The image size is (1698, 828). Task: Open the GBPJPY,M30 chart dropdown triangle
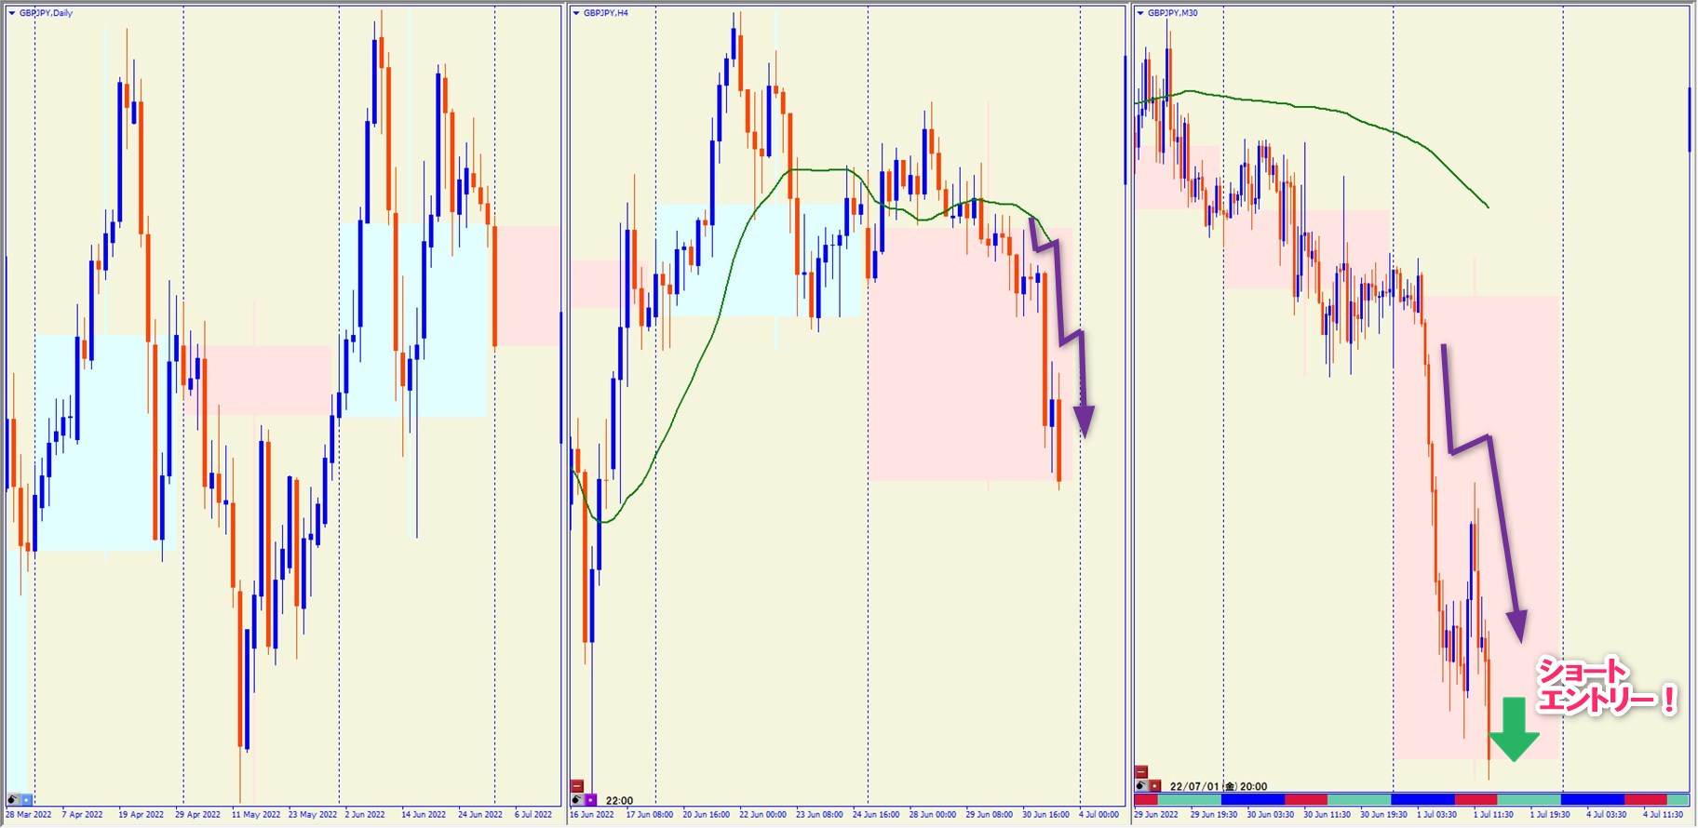(x=1140, y=13)
